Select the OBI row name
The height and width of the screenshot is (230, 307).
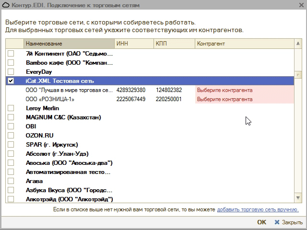31,126
